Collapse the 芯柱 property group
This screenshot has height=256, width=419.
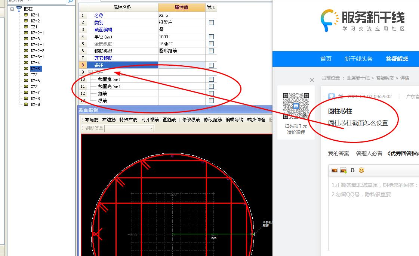pyautogui.click(x=90, y=72)
